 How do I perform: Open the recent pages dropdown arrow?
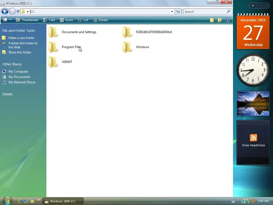(x=18, y=12)
